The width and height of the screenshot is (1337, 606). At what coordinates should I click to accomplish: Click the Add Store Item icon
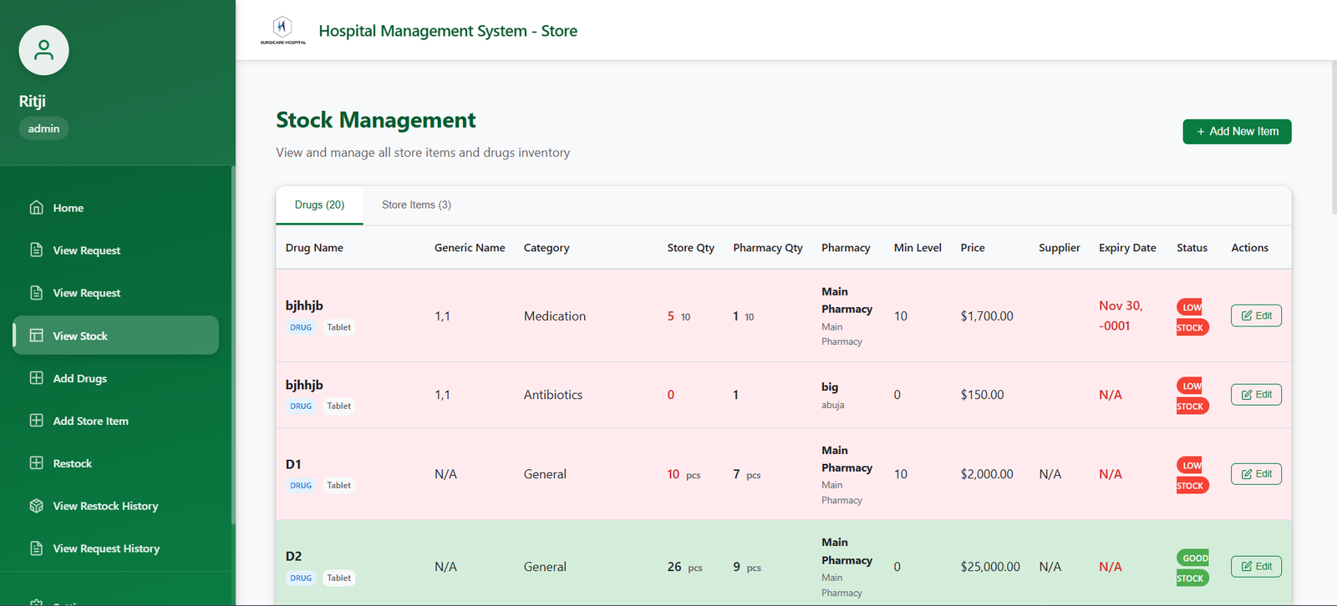[x=37, y=421]
